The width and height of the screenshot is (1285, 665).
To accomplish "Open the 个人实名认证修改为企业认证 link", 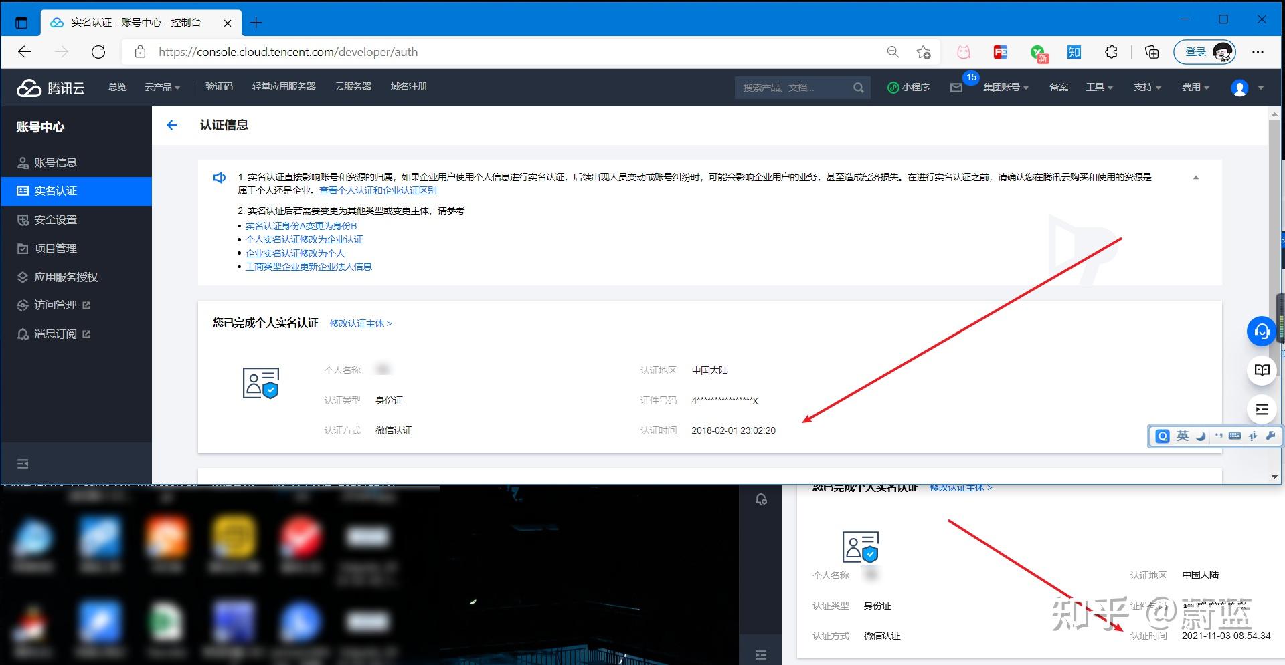I will [305, 239].
